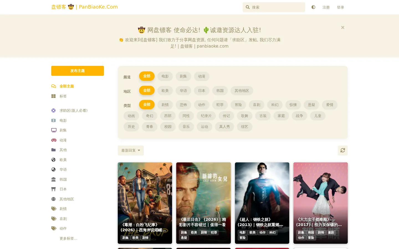Select the 悬疑 genre filter pill
This screenshot has height=249, width=399.
[311, 105]
